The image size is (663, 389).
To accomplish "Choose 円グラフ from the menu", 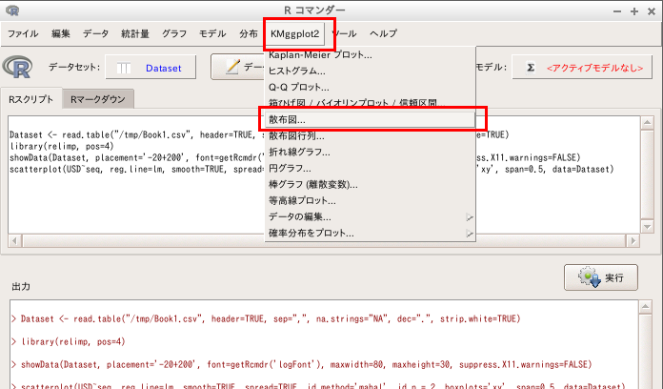I will pos(370,168).
